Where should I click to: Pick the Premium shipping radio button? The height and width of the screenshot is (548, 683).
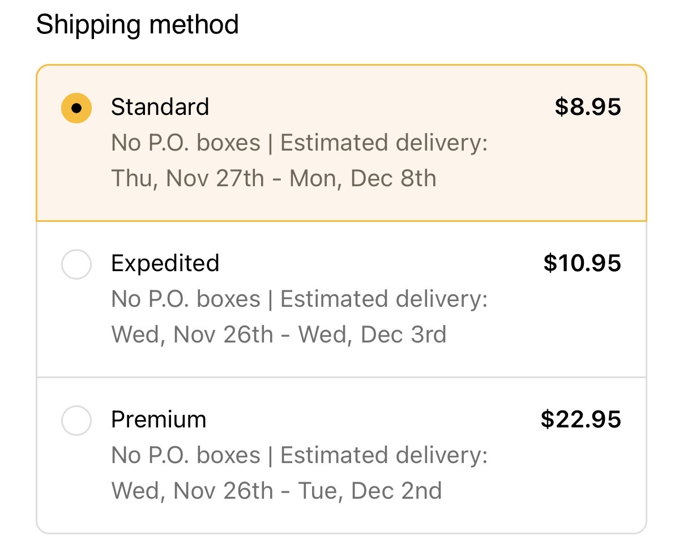pyautogui.click(x=76, y=421)
